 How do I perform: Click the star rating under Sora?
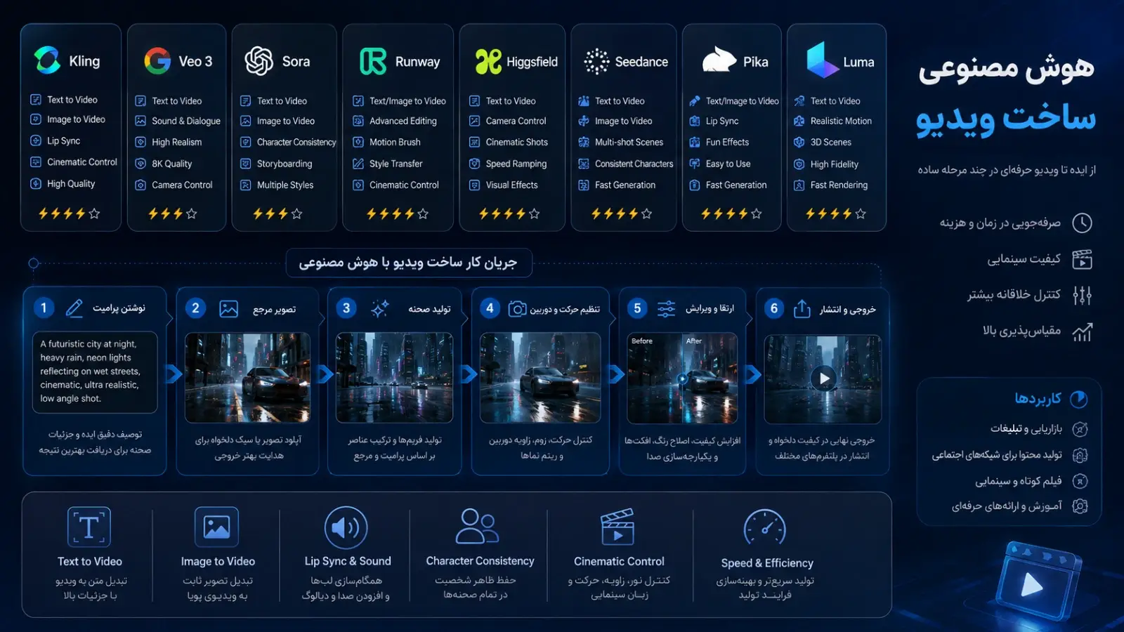click(277, 213)
